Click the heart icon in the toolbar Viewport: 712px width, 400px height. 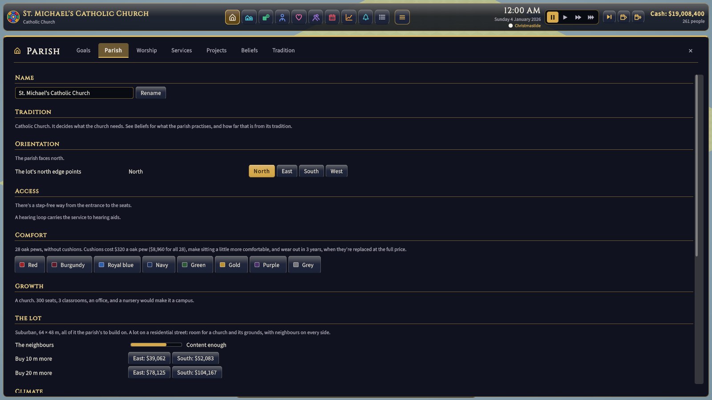[x=299, y=17]
